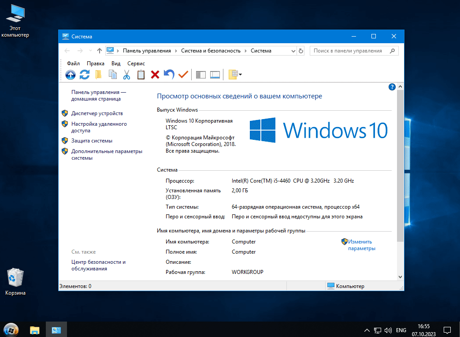460x337 pixels.
Task: Open the view options dropdown icon
Action: coord(235,75)
